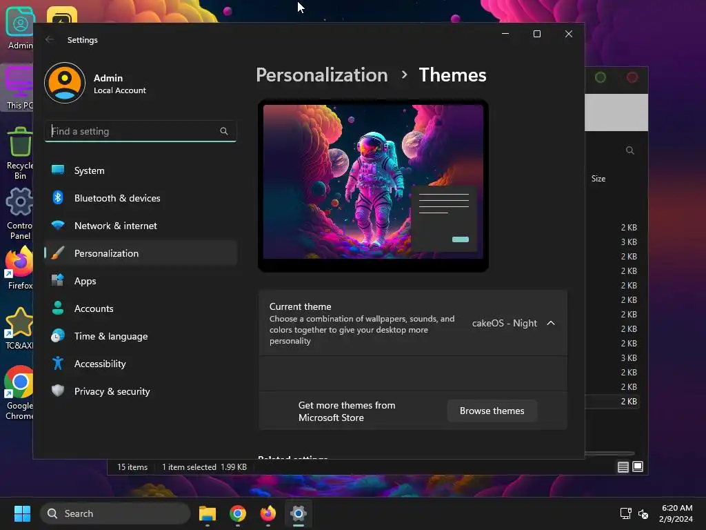Open Google Chrome from taskbar

click(238, 513)
